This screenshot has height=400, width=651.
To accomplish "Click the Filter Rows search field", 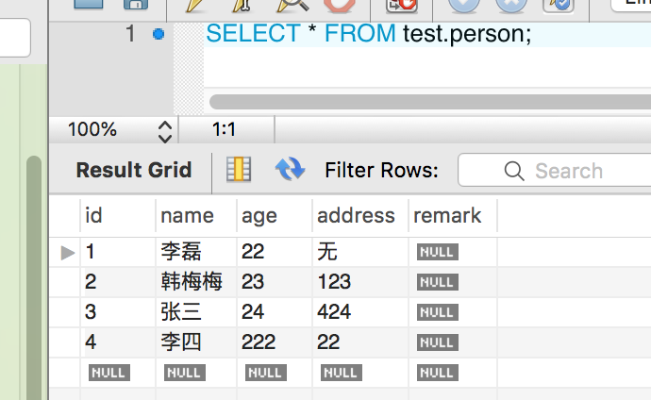I will [x=554, y=170].
